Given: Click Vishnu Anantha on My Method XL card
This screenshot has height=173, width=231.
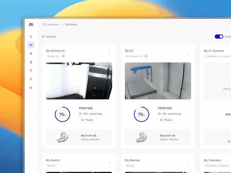Looking at the screenshot, I should tap(90, 139).
